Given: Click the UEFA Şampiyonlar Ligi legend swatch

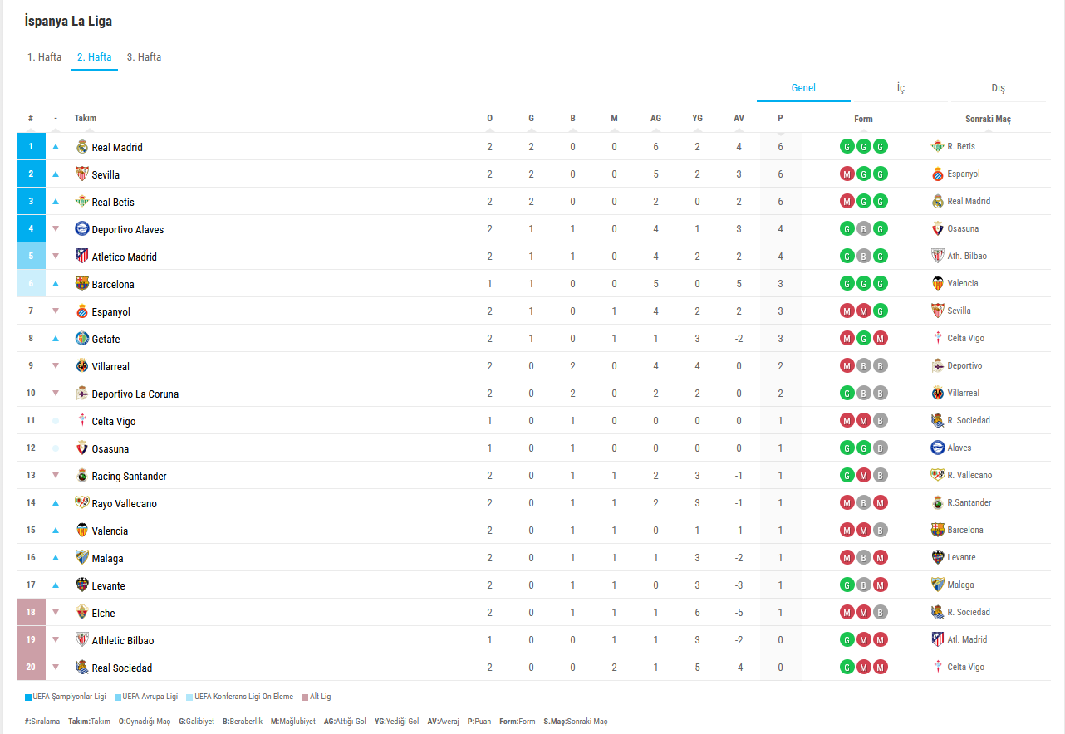Looking at the screenshot, I should coord(28,697).
